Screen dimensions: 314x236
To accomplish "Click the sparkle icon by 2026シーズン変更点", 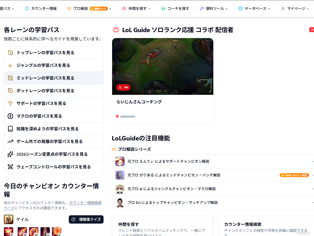I will [x=10, y=154].
